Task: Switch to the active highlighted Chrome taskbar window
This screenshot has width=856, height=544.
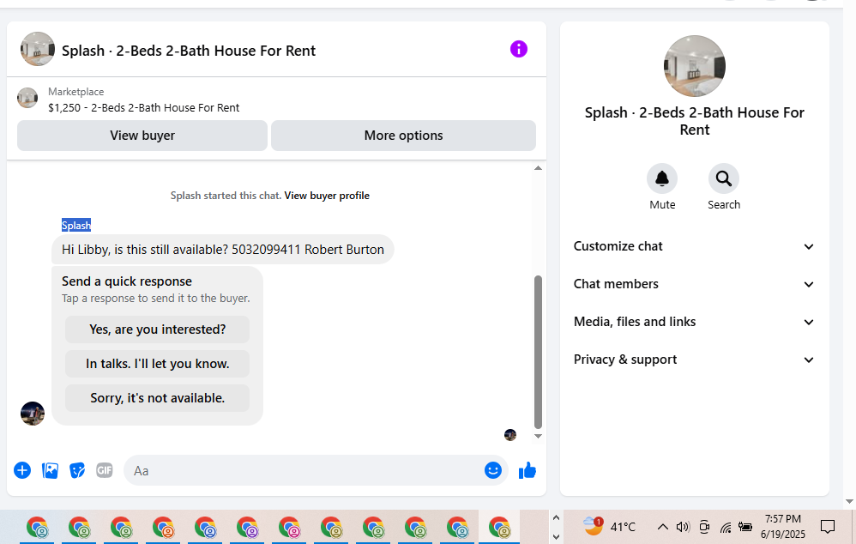Action: pos(499,528)
